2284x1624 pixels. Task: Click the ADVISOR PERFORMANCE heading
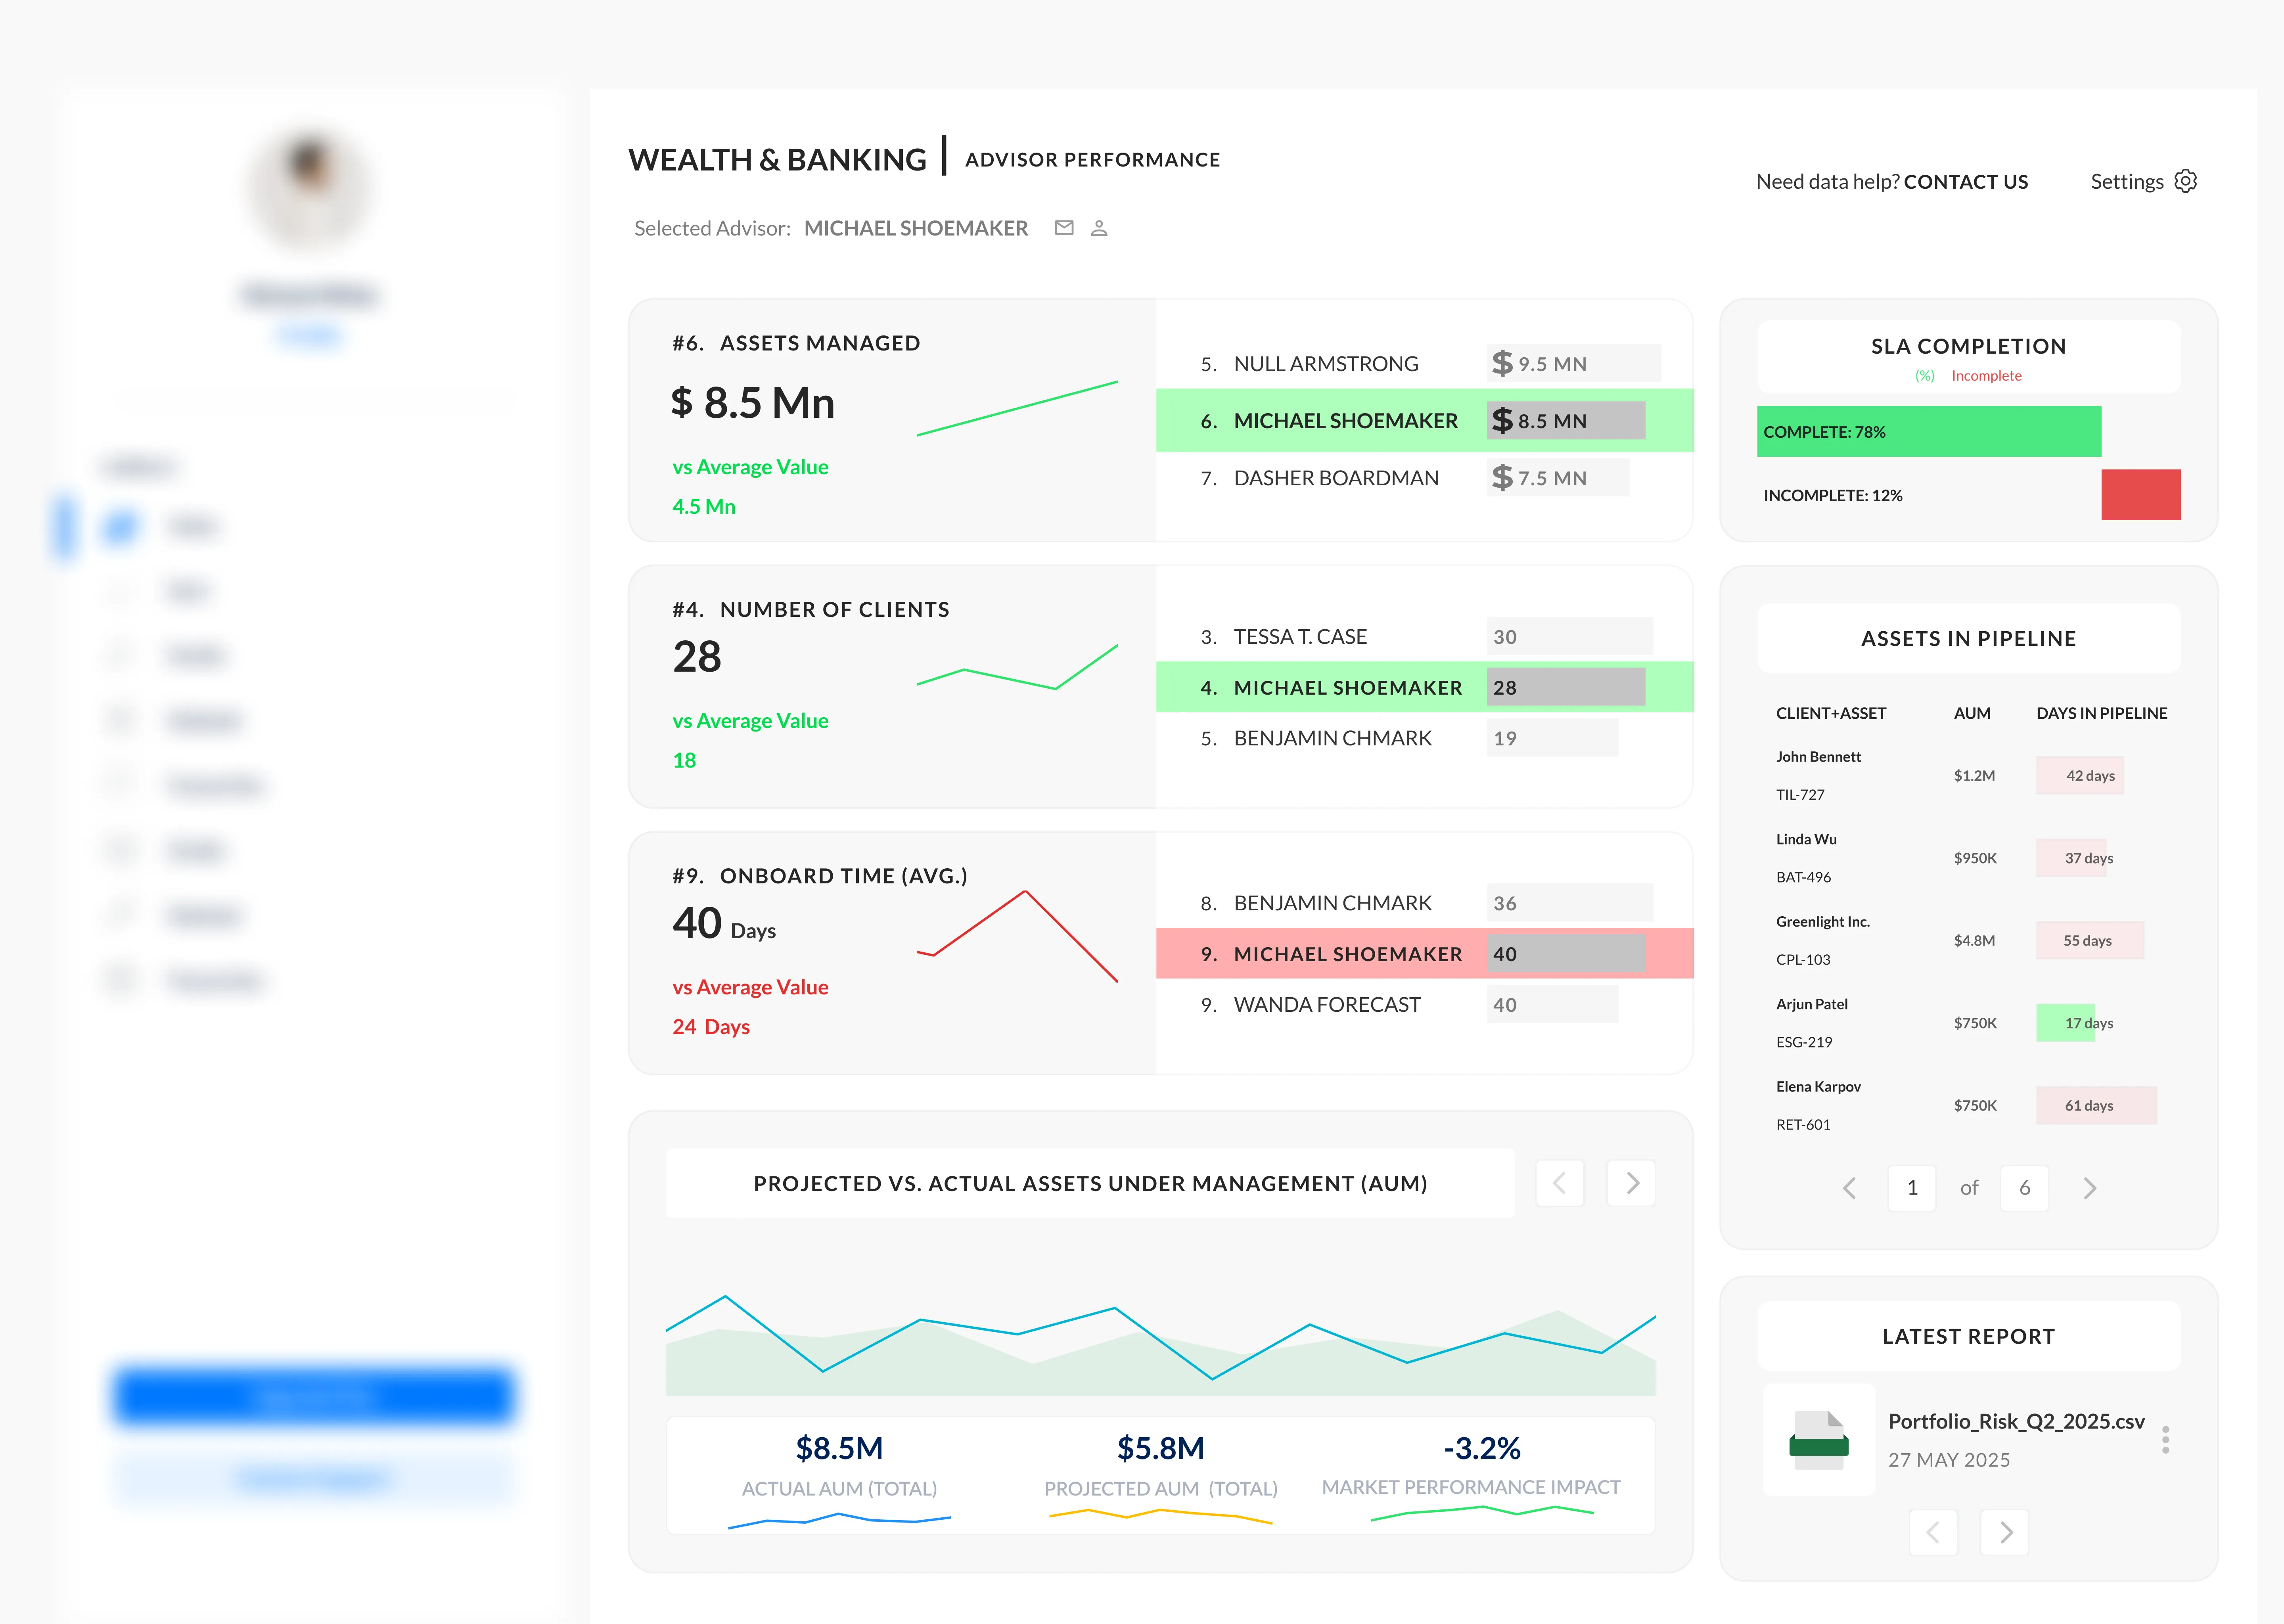1092,160
